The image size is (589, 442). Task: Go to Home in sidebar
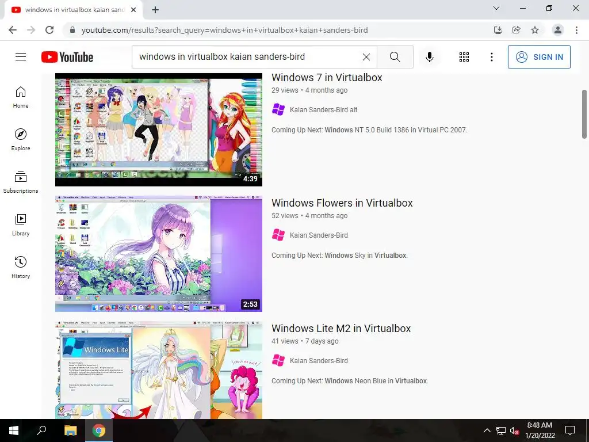(21, 97)
